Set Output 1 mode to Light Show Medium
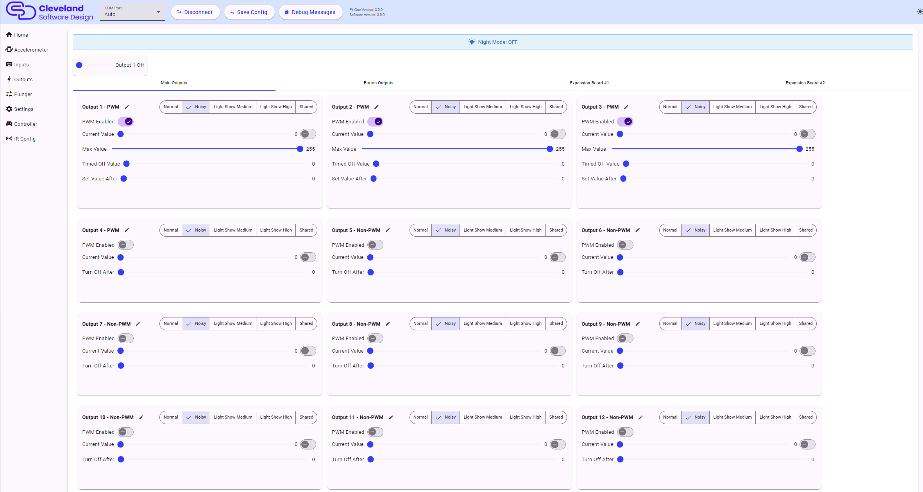 click(x=233, y=107)
